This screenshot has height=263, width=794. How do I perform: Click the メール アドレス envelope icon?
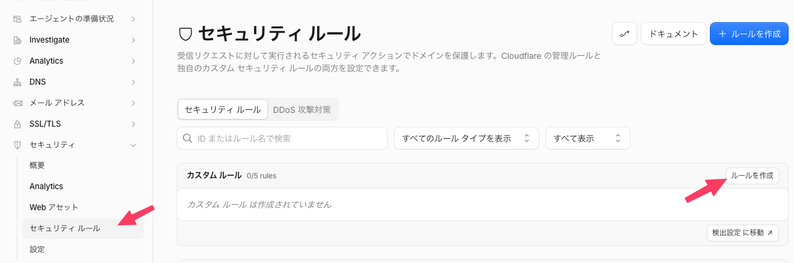[17, 103]
